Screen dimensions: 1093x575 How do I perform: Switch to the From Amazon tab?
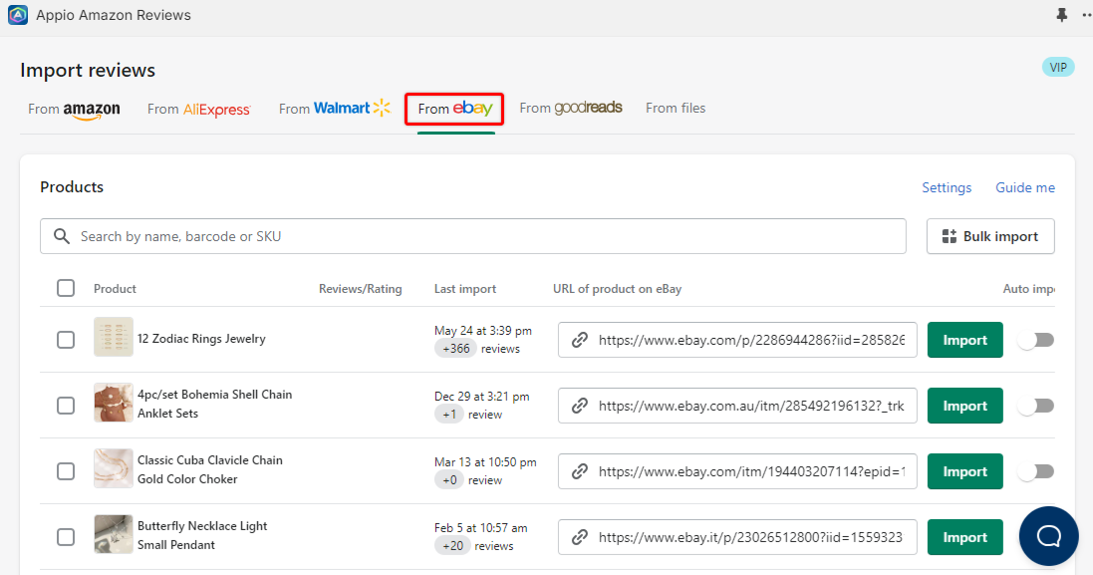tap(74, 109)
